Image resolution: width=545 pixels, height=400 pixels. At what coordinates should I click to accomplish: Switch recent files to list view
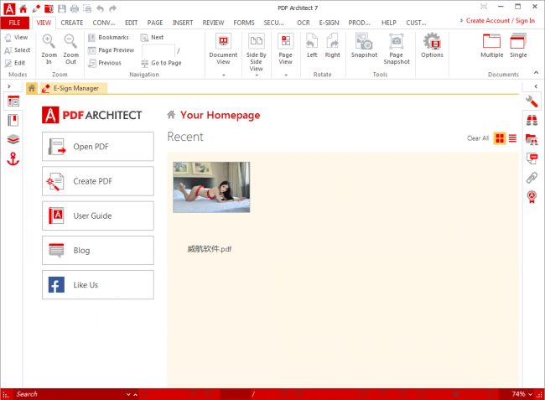[512, 138]
